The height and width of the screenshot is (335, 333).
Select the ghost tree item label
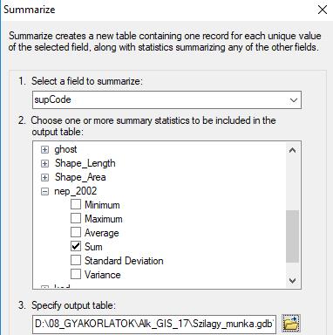point(65,149)
